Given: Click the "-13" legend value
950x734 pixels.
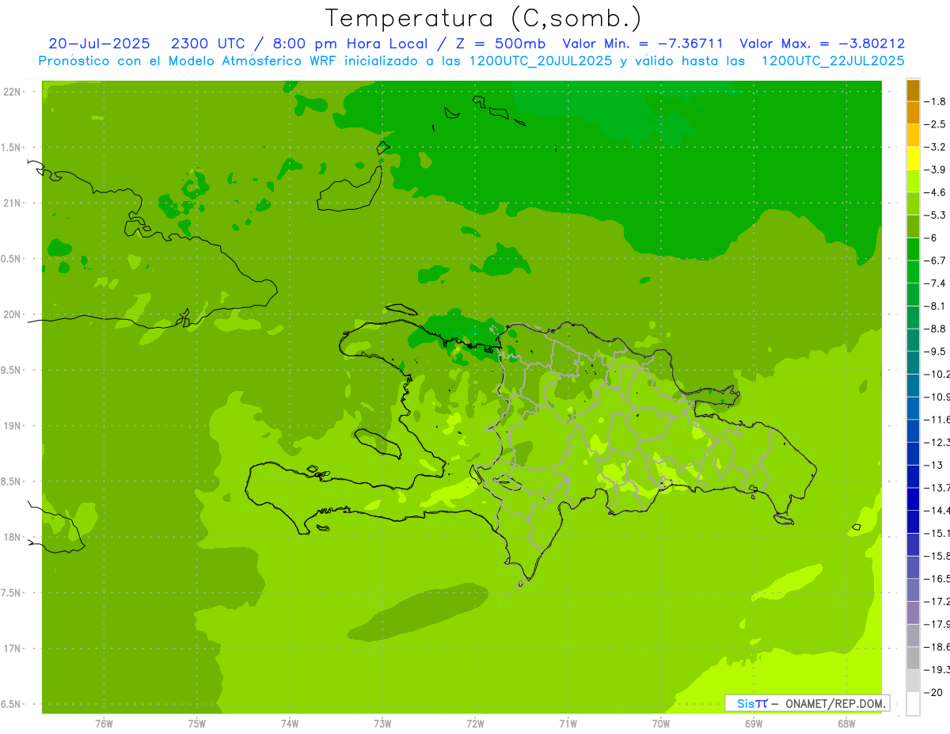Looking at the screenshot, I should [x=933, y=465].
